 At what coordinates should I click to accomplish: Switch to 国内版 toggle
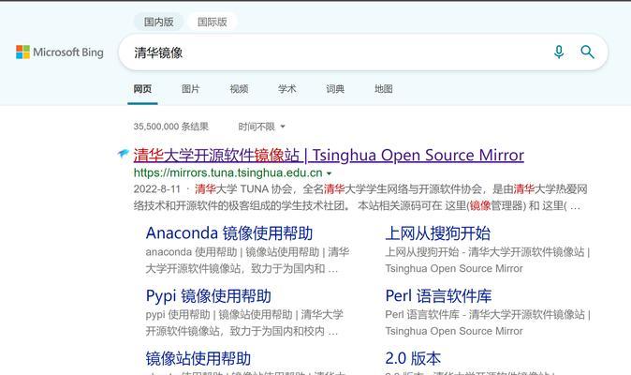coord(158,22)
